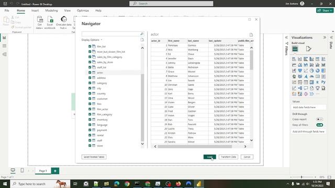Click Select Related Tables button
335x188 pixels.
coord(94,157)
